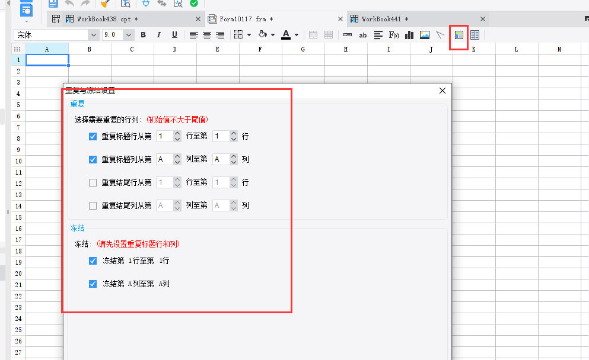Uncheck freeze row 1 to 1 checkbox
Screen dimensions: 589x360
pyautogui.click(x=93, y=261)
